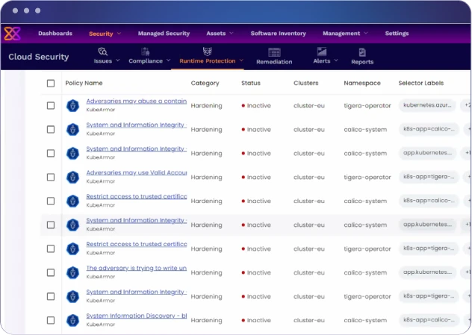Check the box for 'The adversary is trying' policy
The height and width of the screenshot is (335, 472).
(51, 272)
